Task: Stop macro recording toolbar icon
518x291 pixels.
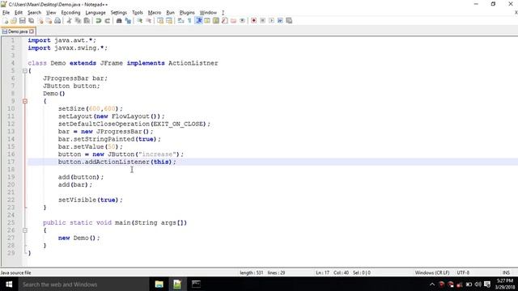Action: point(262,21)
